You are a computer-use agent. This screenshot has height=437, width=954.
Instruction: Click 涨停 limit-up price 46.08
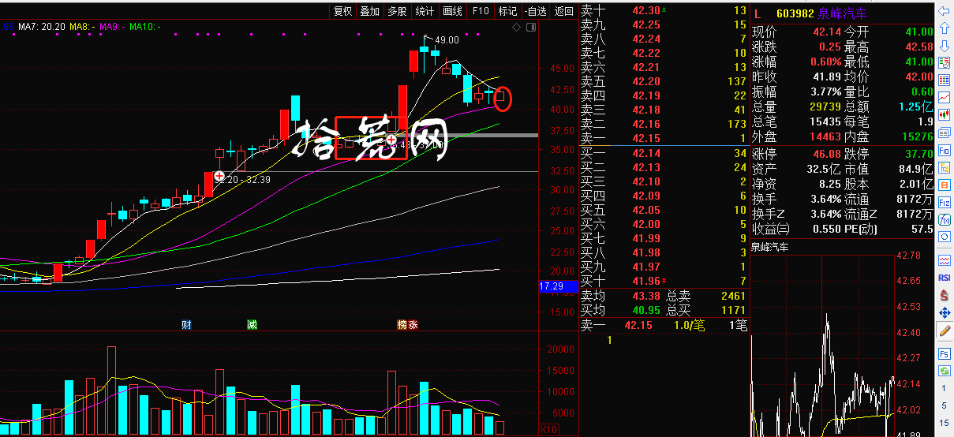[x=828, y=153]
